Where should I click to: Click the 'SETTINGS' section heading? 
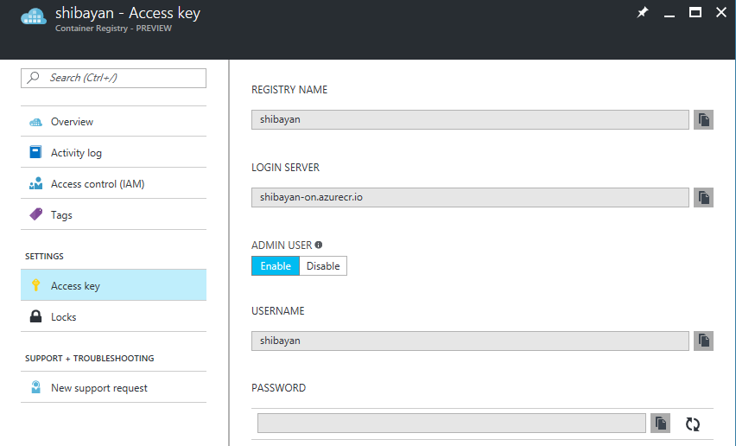[44, 257]
